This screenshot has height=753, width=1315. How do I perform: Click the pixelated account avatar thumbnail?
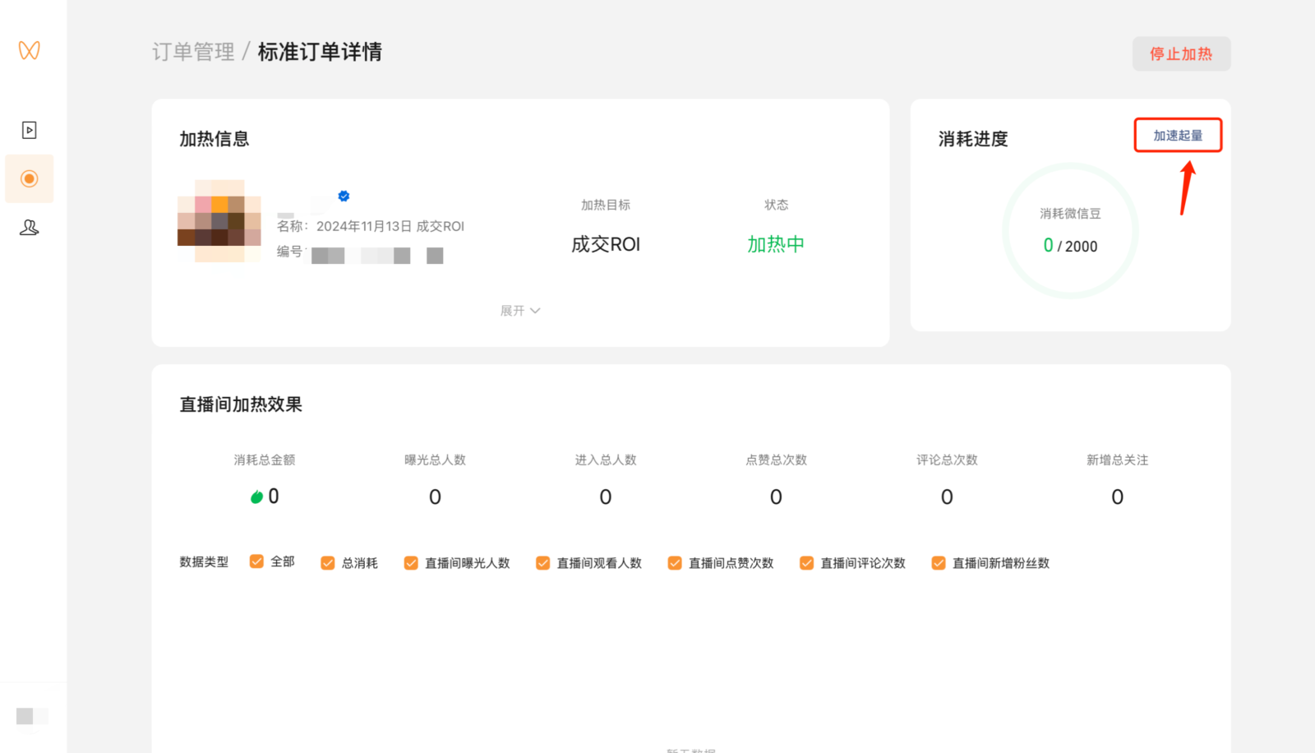point(219,221)
